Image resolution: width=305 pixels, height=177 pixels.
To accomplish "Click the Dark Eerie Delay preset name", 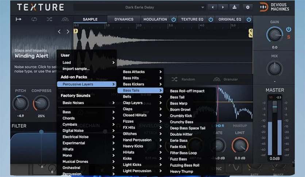I will click(139, 7).
